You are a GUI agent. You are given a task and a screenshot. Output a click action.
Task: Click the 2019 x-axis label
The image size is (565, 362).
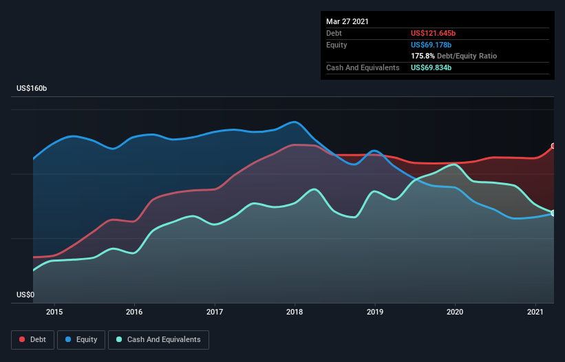coord(375,312)
